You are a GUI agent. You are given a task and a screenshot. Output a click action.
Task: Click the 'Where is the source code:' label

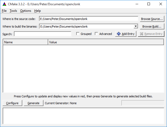point(19,19)
